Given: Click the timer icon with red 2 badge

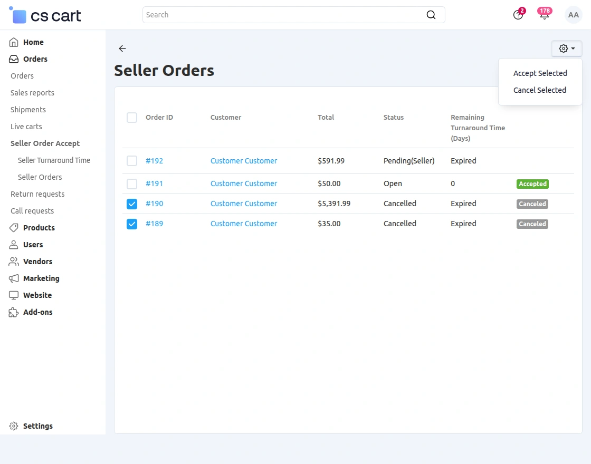Looking at the screenshot, I should (x=518, y=15).
